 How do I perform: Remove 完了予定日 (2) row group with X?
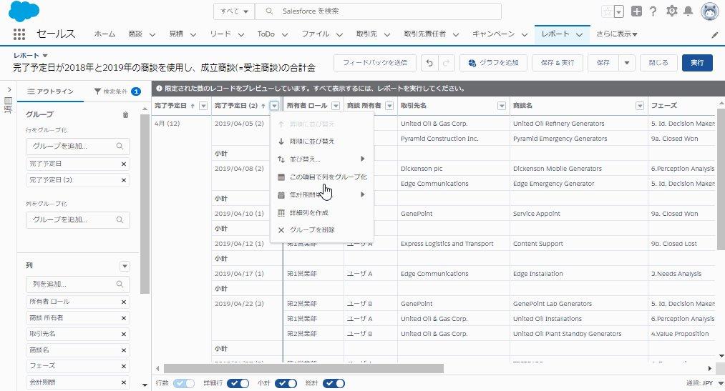[x=123, y=180]
